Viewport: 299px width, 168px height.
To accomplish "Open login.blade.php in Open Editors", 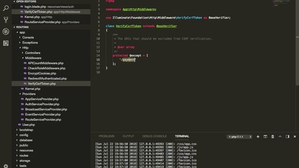I will tap(51, 7).
